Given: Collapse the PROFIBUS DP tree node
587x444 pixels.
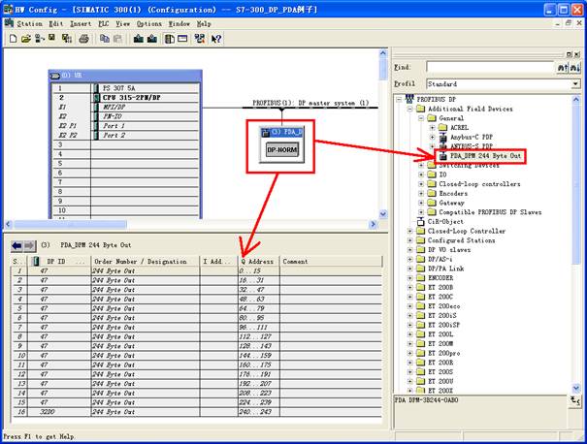Looking at the screenshot, I should [x=399, y=100].
